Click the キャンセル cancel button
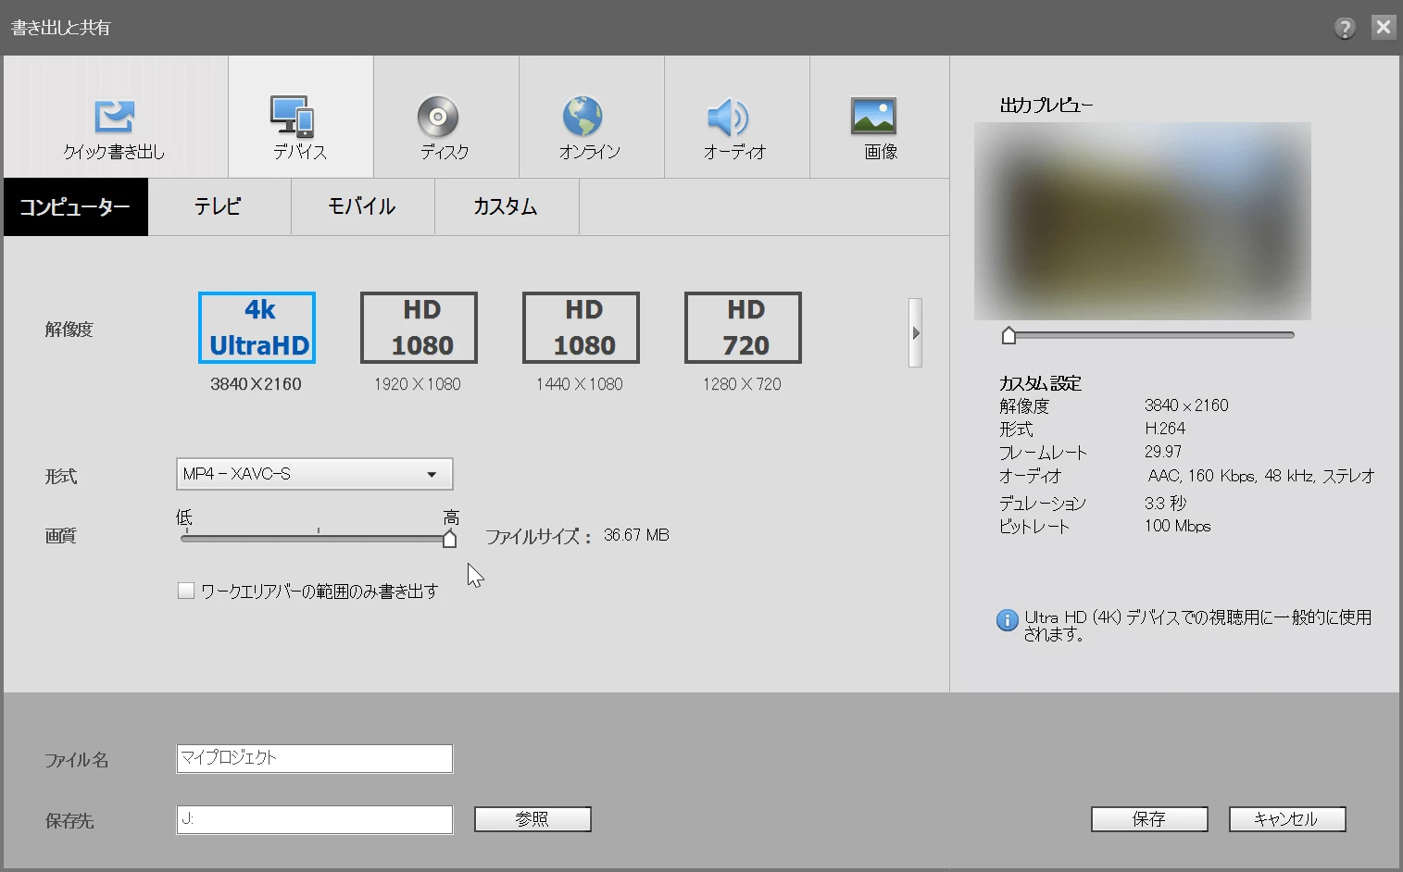The height and width of the screenshot is (872, 1403). [1287, 819]
